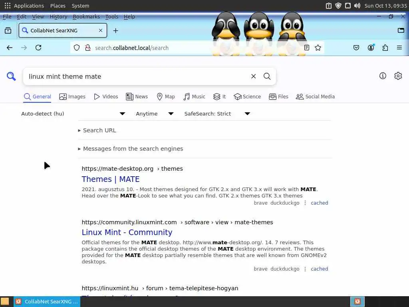Bookmark this page with the star icon
The height and width of the screenshot is (307, 409).
click(318, 48)
